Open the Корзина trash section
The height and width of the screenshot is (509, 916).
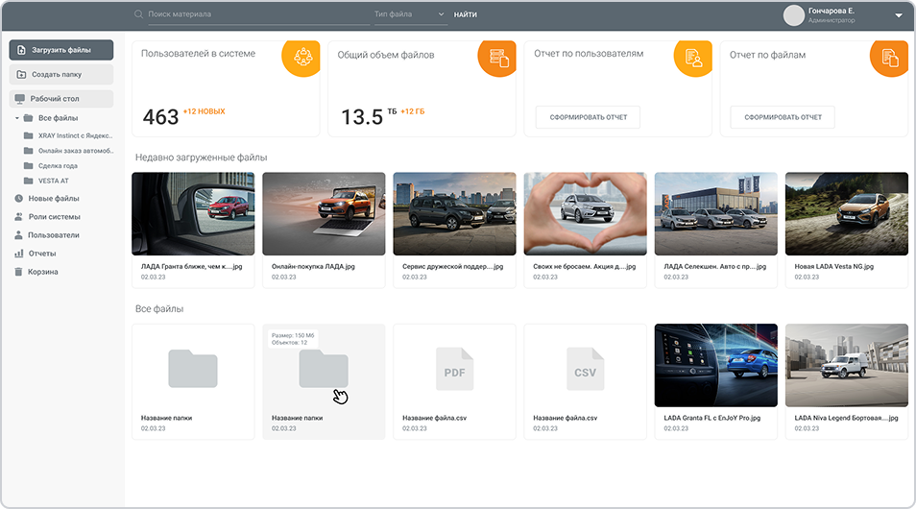pos(42,272)
